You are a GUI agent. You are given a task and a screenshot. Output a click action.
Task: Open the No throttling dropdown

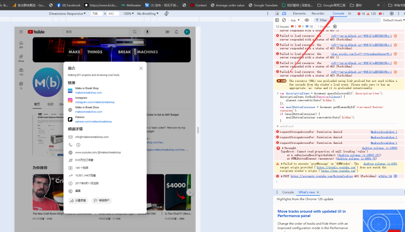pos(148,13)
